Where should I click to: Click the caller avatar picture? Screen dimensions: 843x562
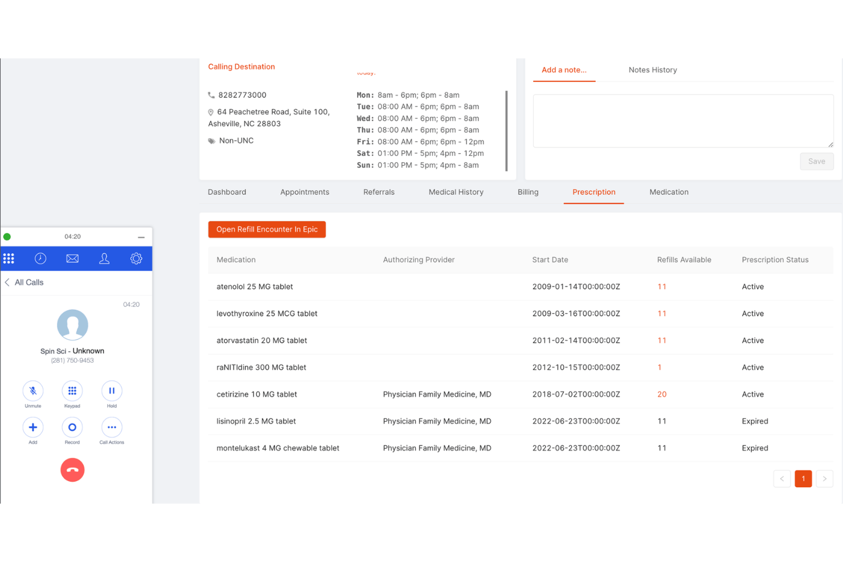[x=72, y=325]
